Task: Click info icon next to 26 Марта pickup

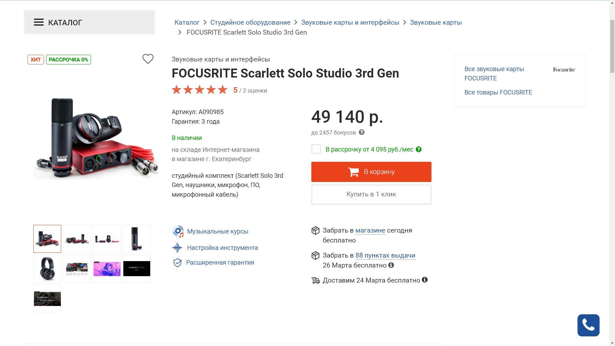Action: 391,265
